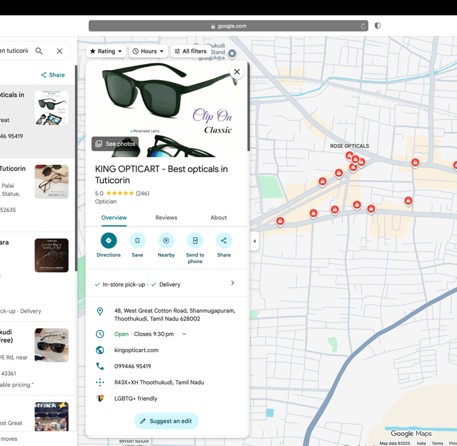
Task: Collapse the side panel arrow
Action: pos(255,241)
